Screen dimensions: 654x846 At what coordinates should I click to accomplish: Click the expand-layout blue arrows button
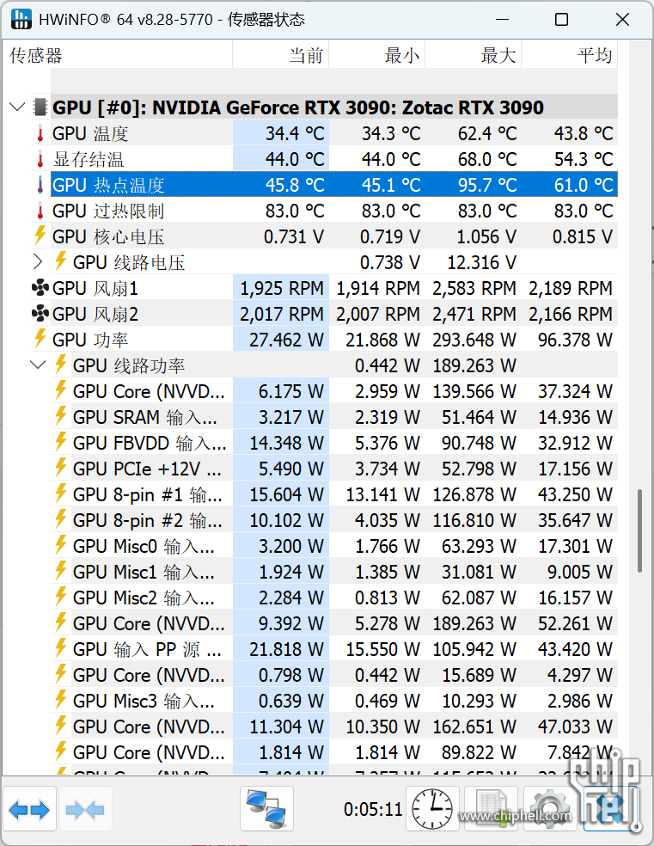[30, 809]
